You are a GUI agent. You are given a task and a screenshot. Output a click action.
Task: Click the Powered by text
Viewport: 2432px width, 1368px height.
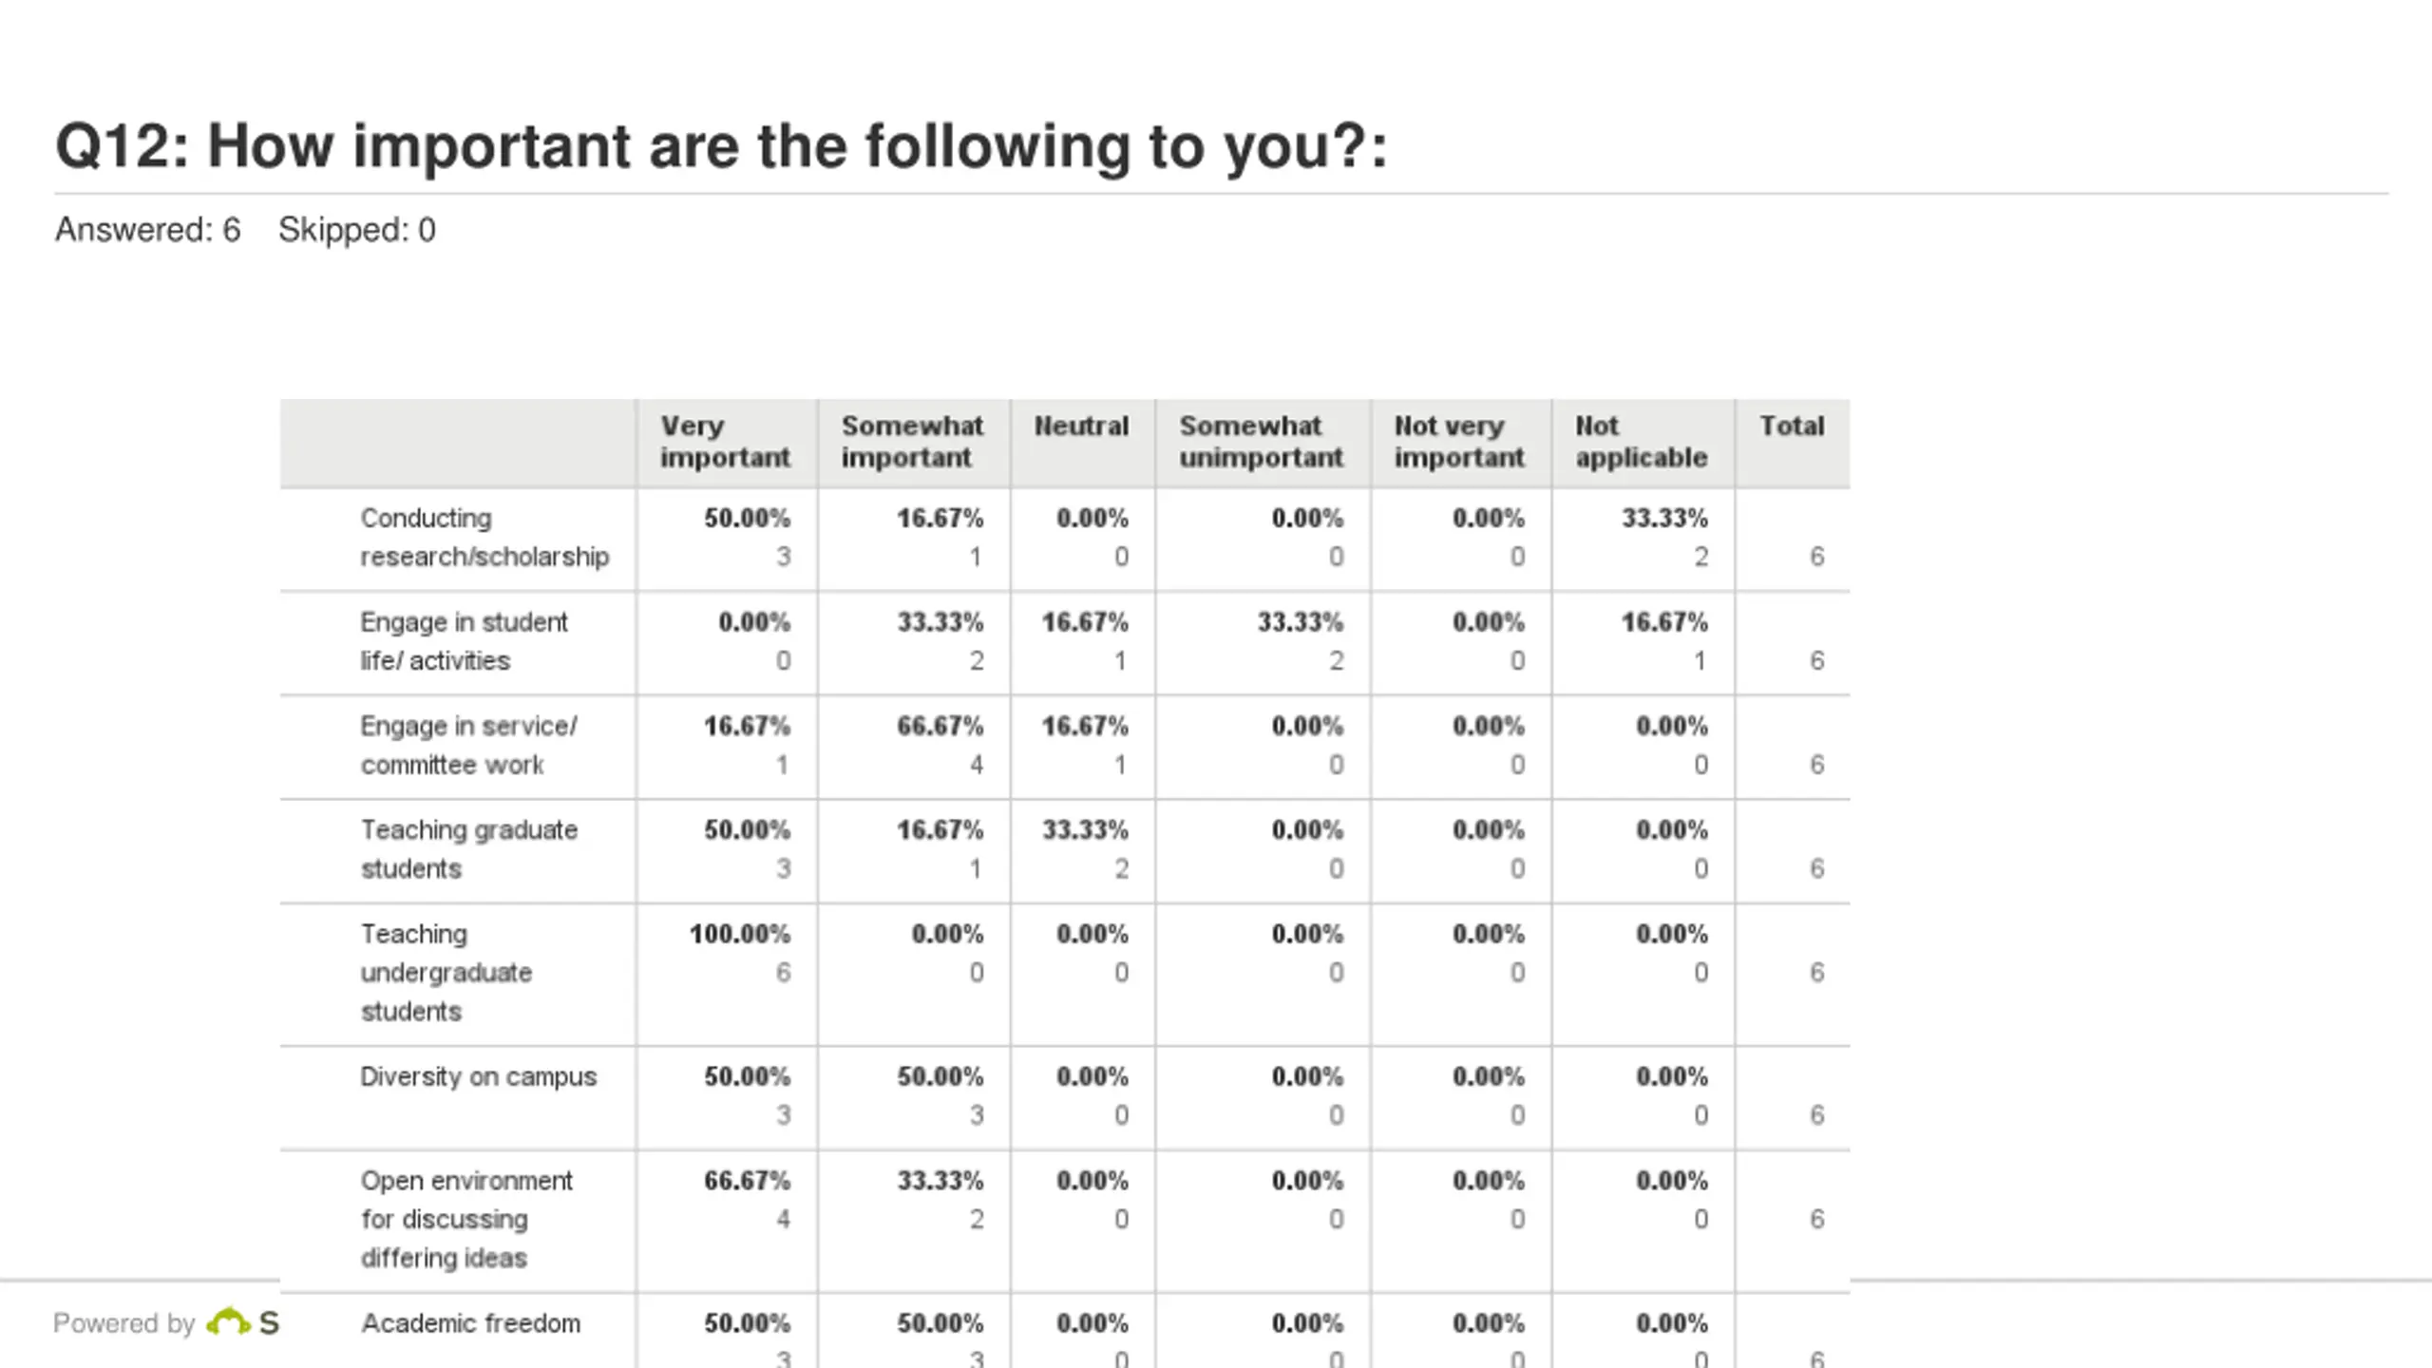(123, 1323)
